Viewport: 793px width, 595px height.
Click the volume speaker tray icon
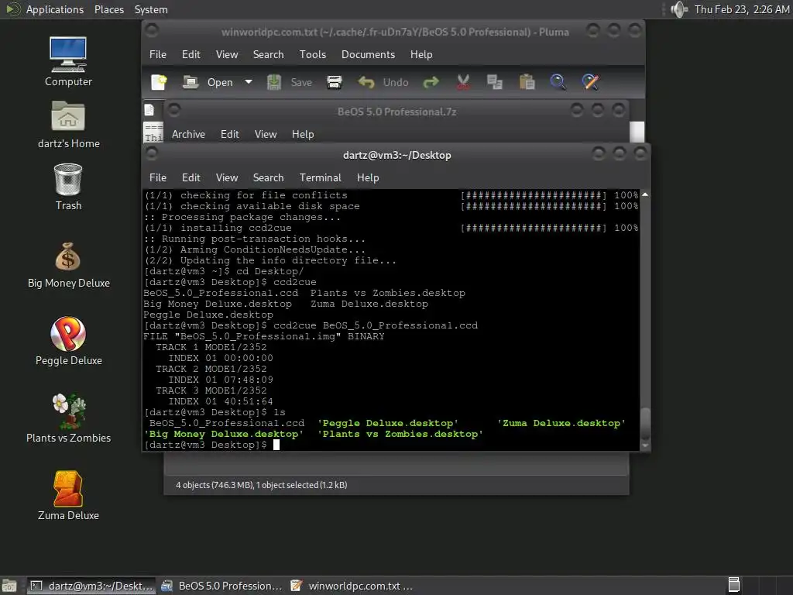click(x=678, y=9)
